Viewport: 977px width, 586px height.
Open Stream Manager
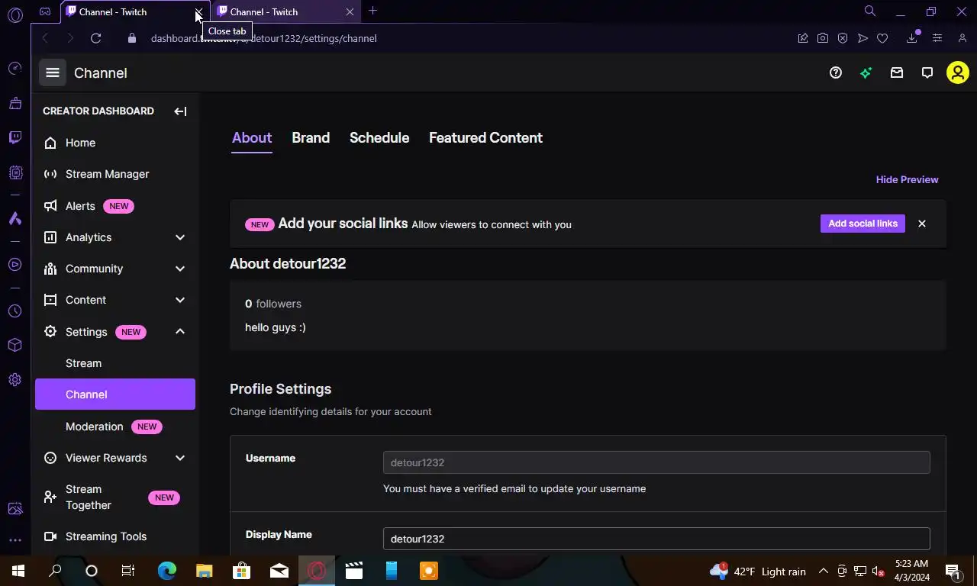(x=115, y=174)
